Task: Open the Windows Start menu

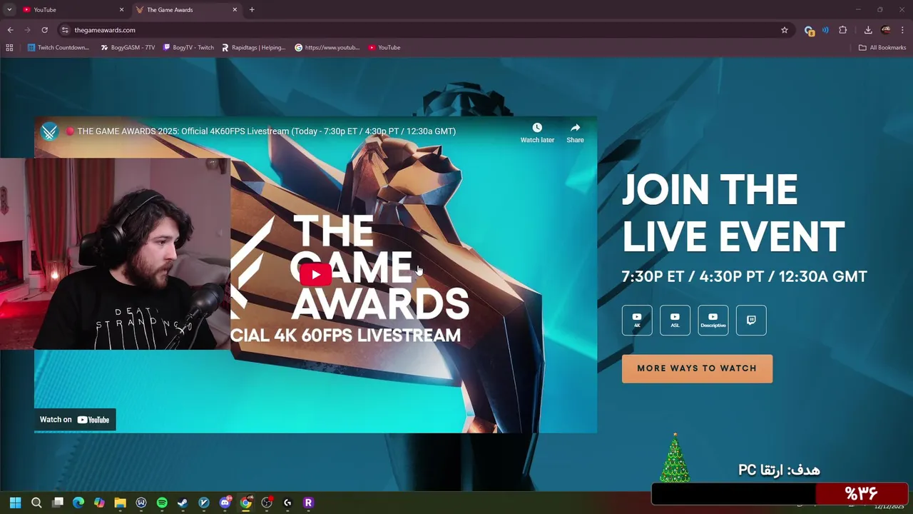Action: (15, 503)
